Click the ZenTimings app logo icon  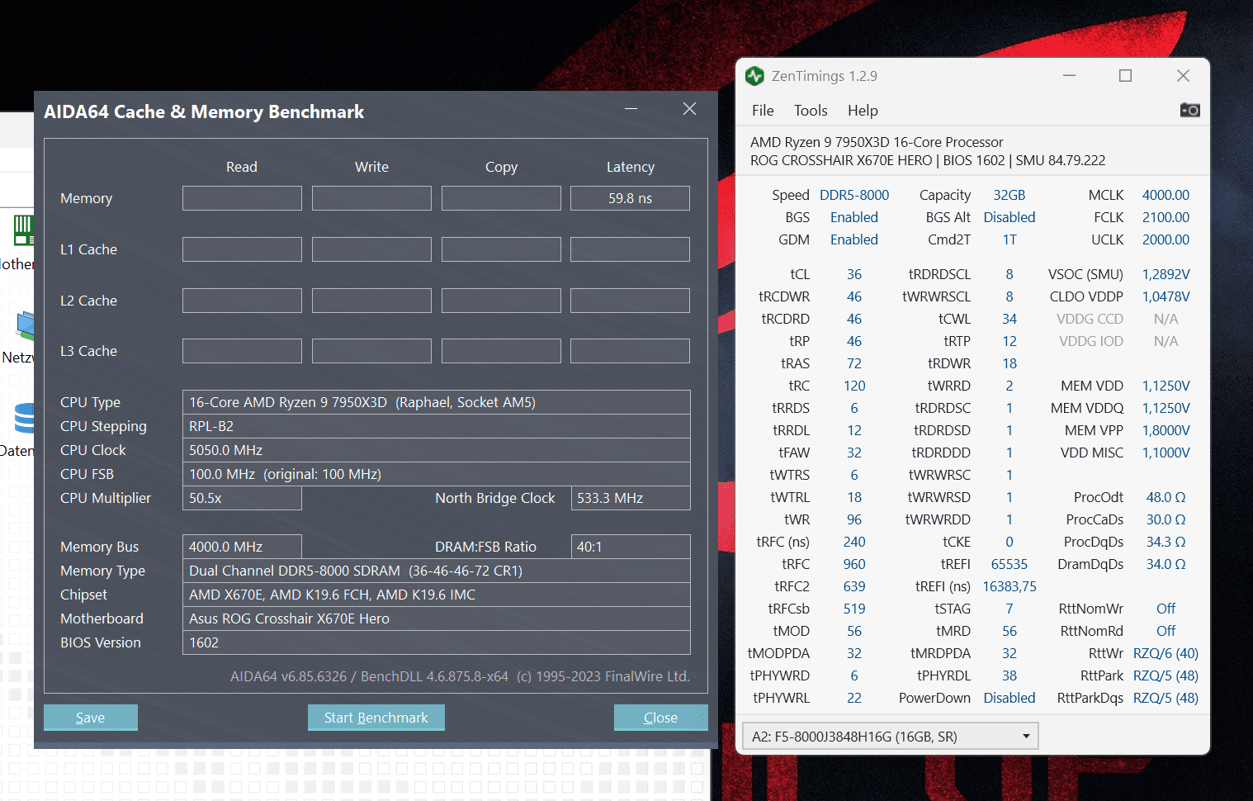(754, 76)
